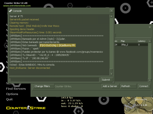Connect to the selected server
Viewport: 153px width, 114px height.
pos(144,86)
